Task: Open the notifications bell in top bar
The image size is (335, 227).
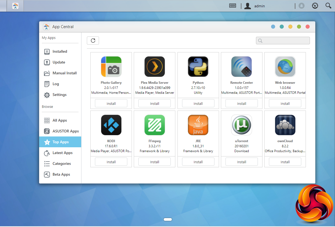Action: click(x=302, y=6)
